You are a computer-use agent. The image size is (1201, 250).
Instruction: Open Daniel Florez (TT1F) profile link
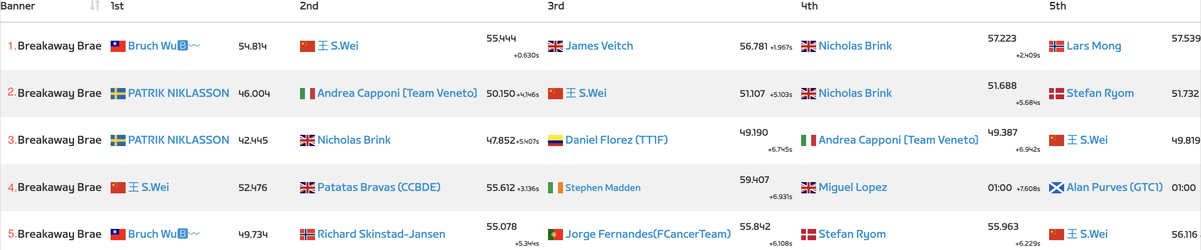[616, 140]
